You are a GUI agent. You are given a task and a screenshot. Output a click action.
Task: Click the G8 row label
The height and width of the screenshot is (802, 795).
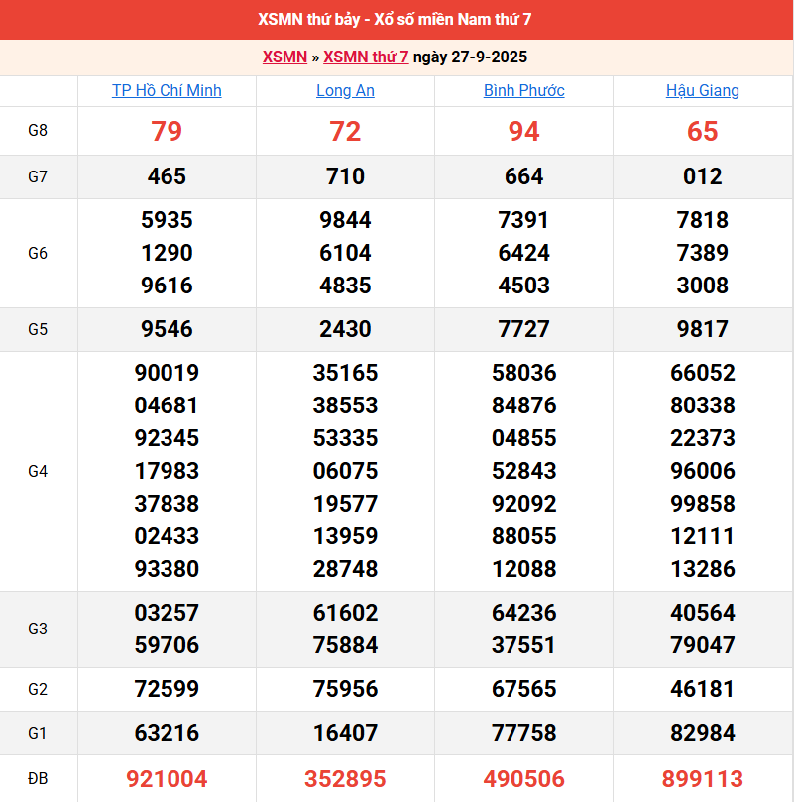point(38,131)
